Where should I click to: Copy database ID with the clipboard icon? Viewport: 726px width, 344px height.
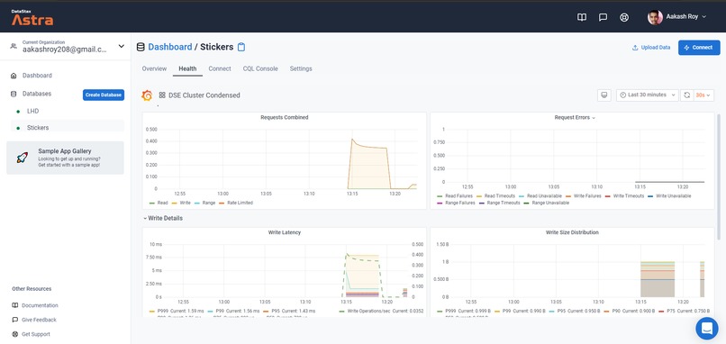pos(241,47)
